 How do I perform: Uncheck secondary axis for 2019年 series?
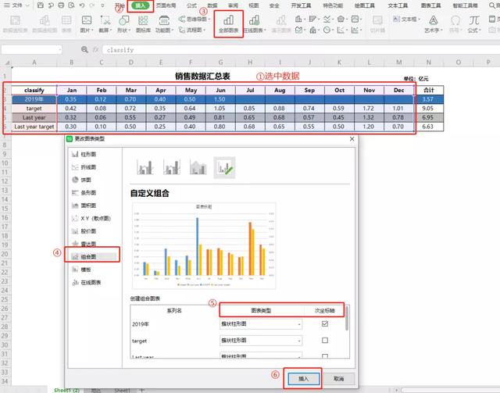[325, 323]
